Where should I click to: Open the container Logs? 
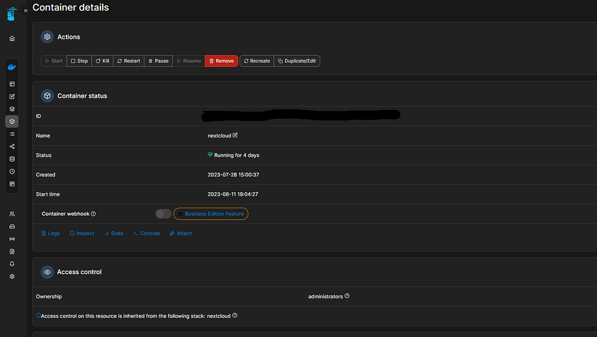(50, 233)
